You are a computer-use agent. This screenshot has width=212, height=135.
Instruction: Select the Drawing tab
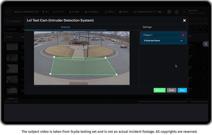coord(65,27)
